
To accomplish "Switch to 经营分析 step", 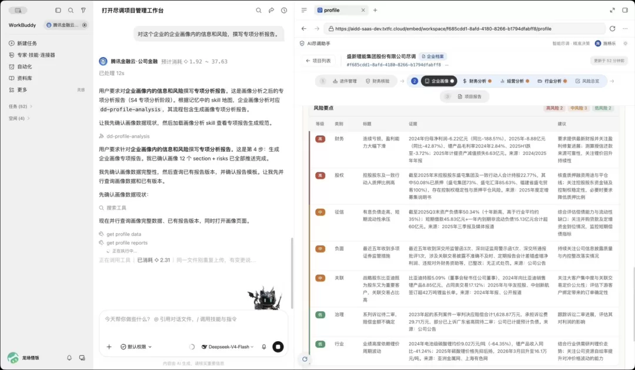I will (x=514, y=81).
